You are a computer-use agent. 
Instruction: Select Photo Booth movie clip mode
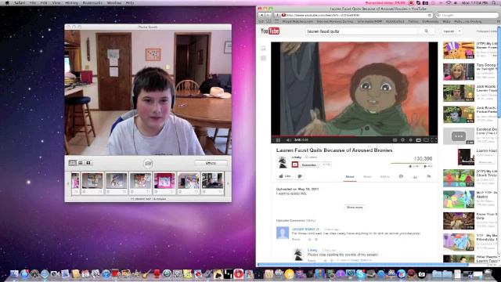tap(88, 163)
